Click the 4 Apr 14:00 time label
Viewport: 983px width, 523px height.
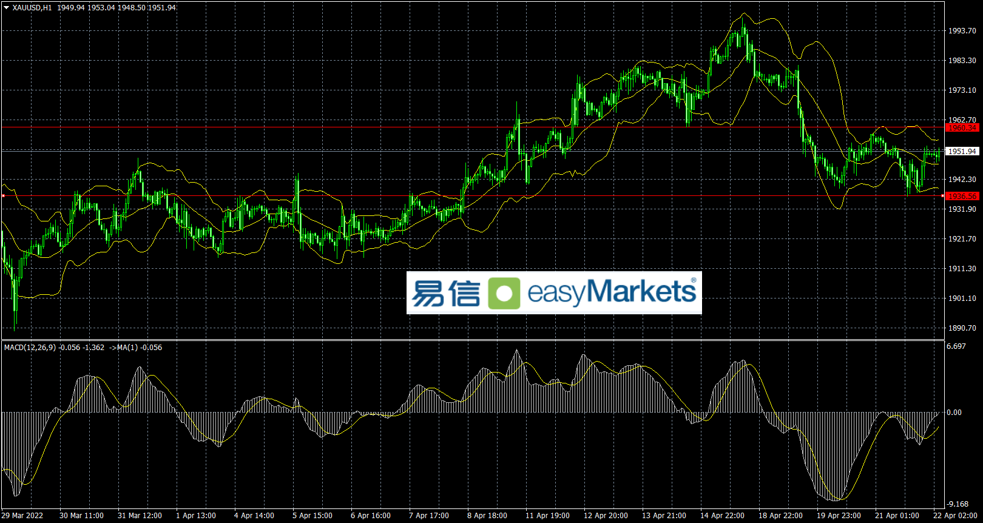254,516
